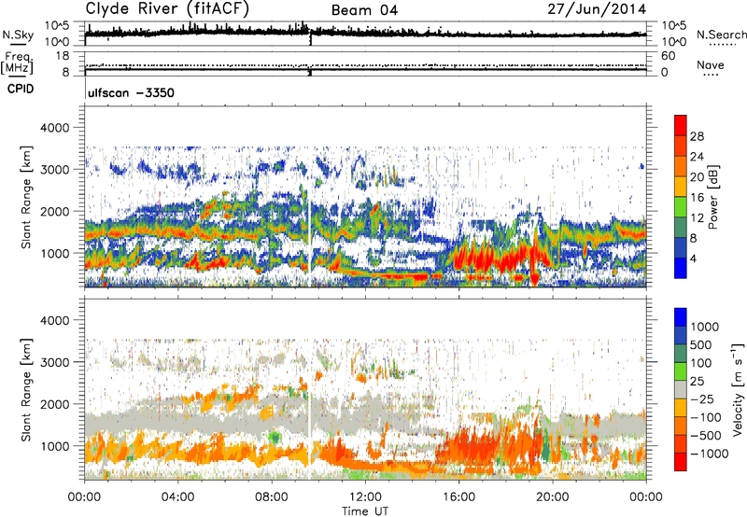Screen dimensions: 747x517
Task: Click the 'Nave' legend label
Action: pyautogui.click(x=711, y=65)
